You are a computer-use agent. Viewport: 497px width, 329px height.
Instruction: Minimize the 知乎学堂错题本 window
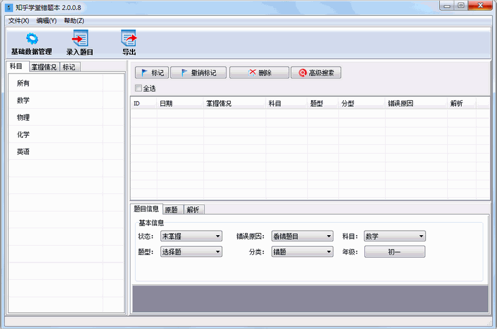(447, 6)
